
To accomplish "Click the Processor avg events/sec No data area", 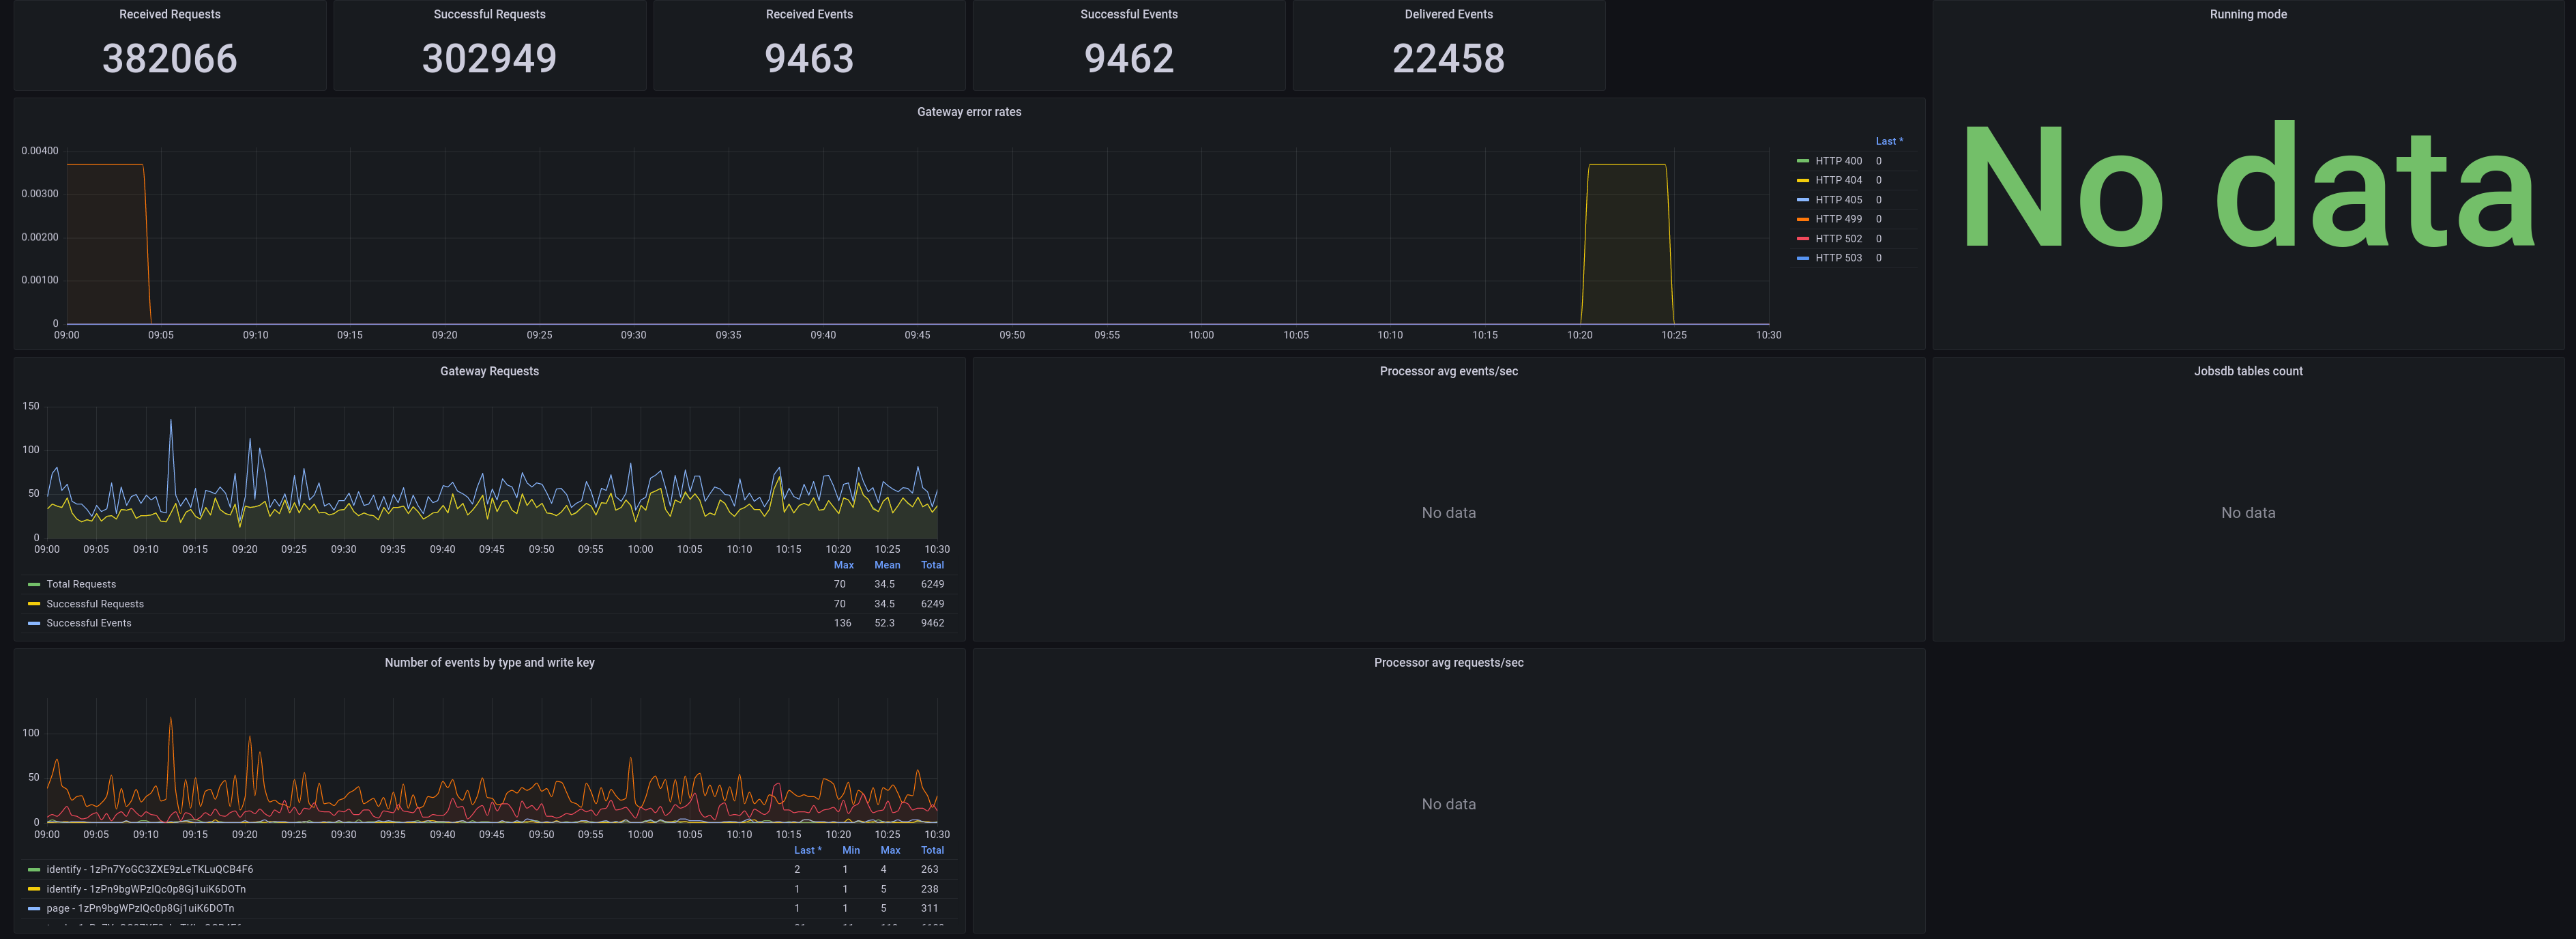I will [1448, 512].
